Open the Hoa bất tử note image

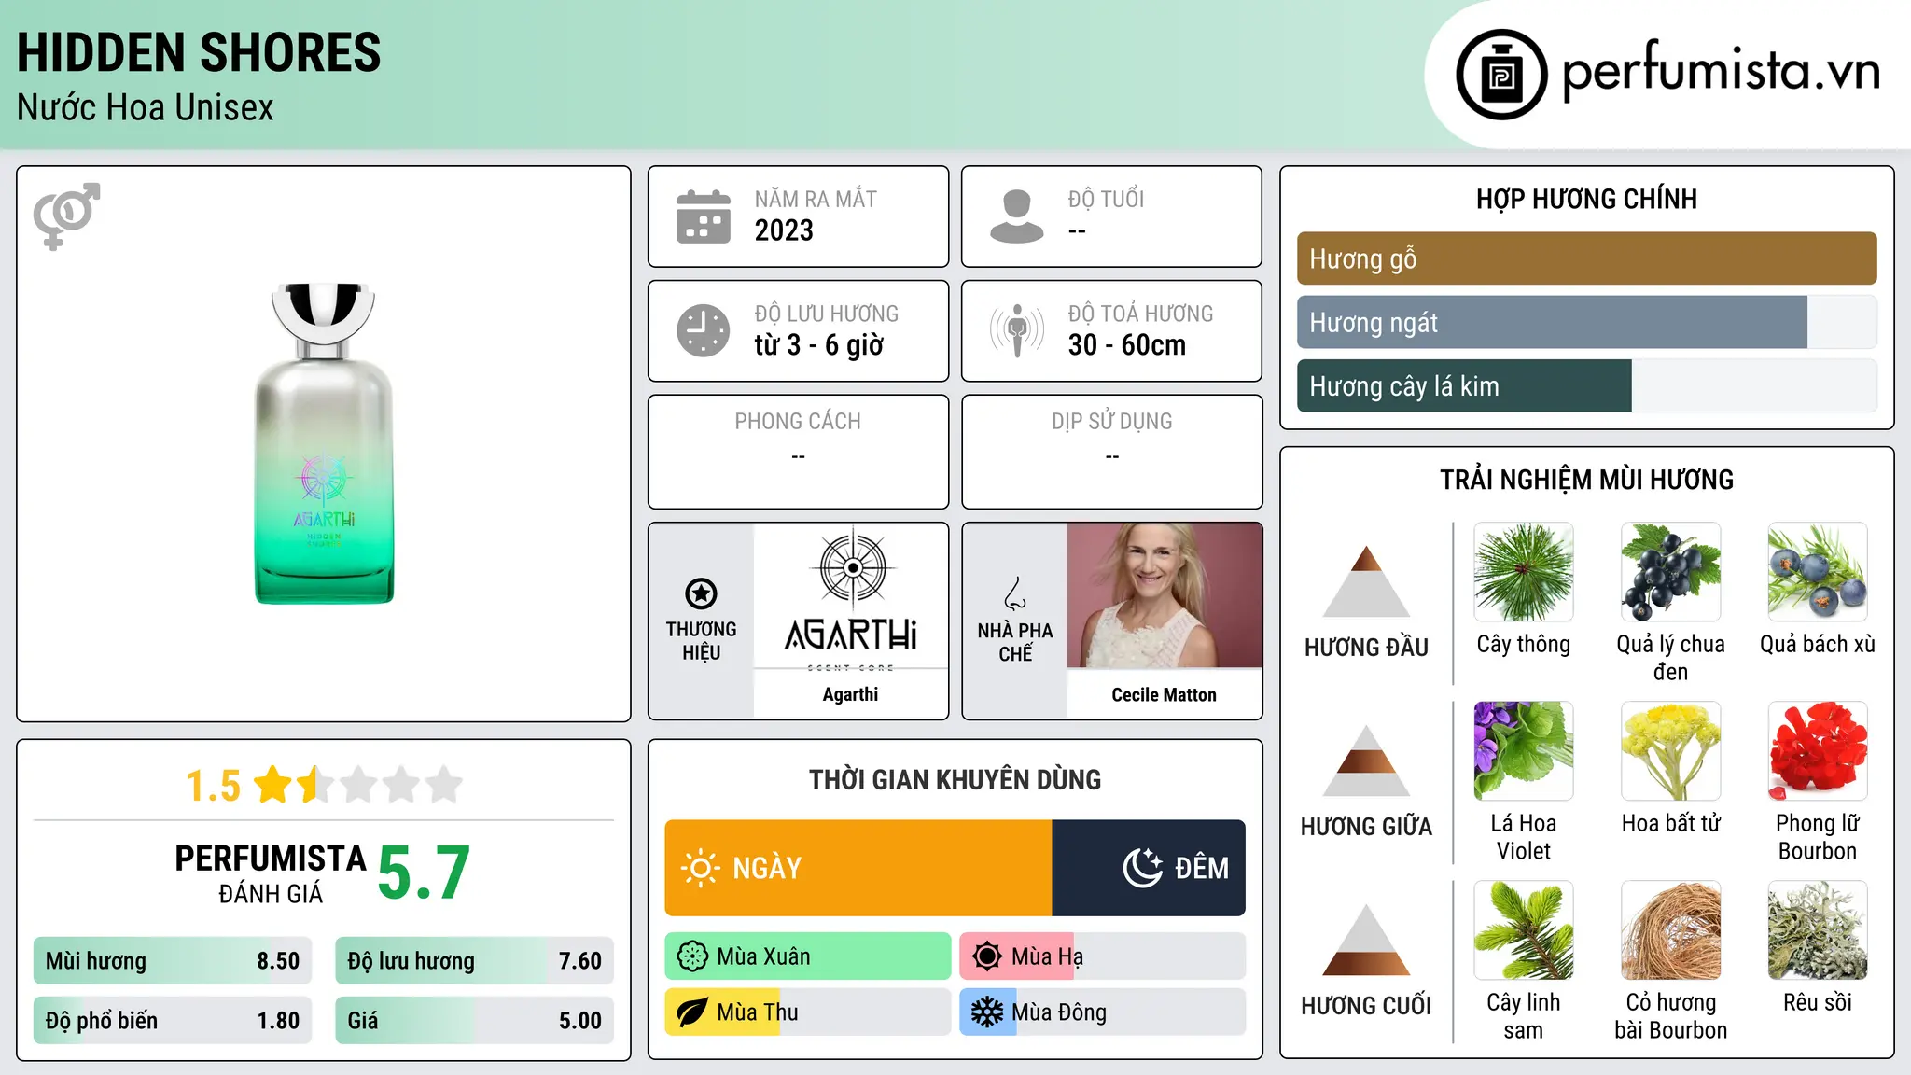pyautogui.click(x=1671, y=751)
